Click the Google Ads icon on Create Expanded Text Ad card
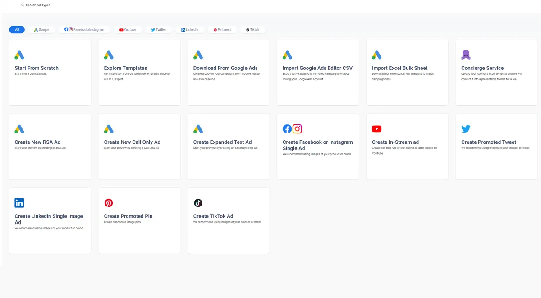This screenshot has height=298, width=541. coord(198,129)
